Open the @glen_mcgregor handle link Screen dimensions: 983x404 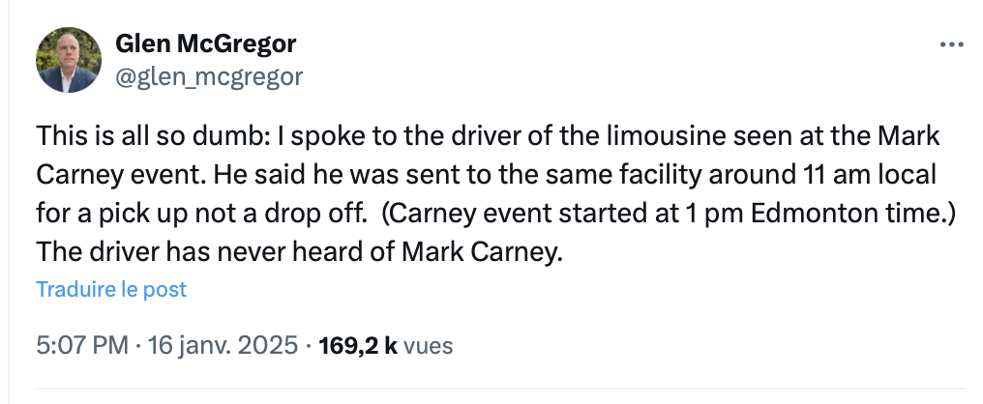209,76
